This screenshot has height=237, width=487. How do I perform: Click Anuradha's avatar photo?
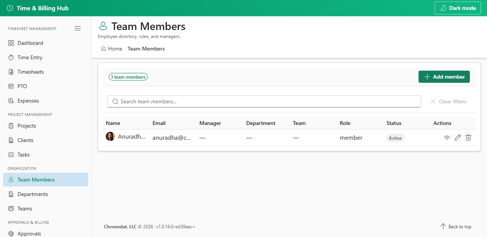(110, 136)
